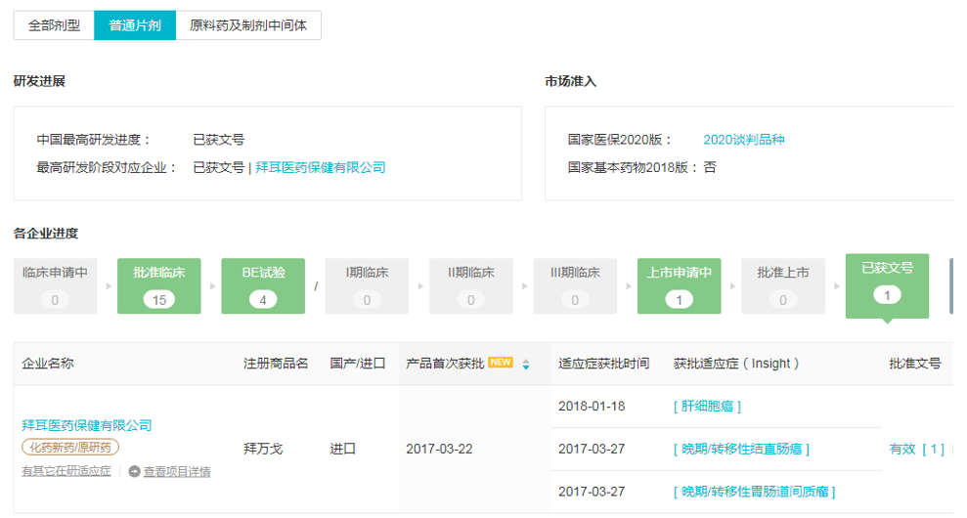Click the sort arrows beside 产品首次获批
The image size is (967, 518).
(x=526, y=365)
